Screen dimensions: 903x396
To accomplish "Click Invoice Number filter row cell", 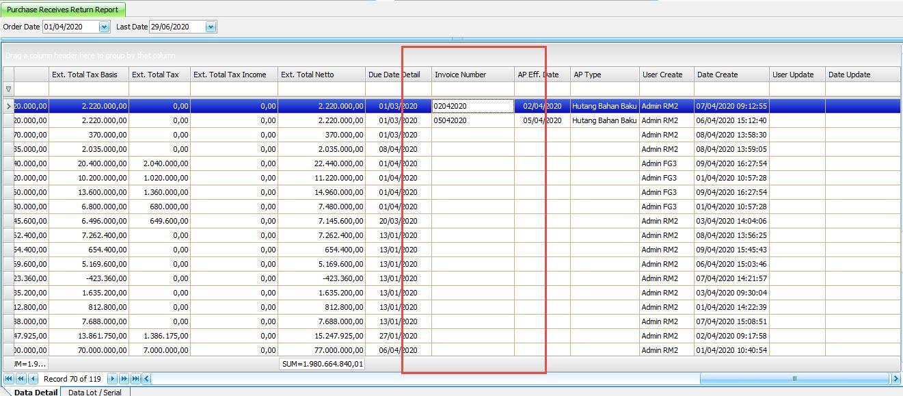I will (473, 89).
